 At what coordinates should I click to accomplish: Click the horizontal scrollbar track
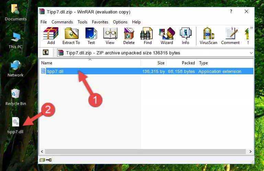click(x=146, y=151)
